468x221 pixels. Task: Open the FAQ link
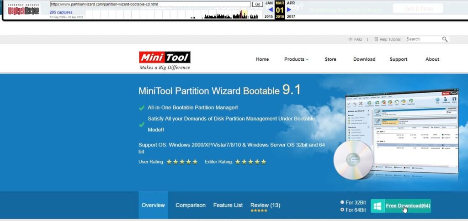coord(358,39)
